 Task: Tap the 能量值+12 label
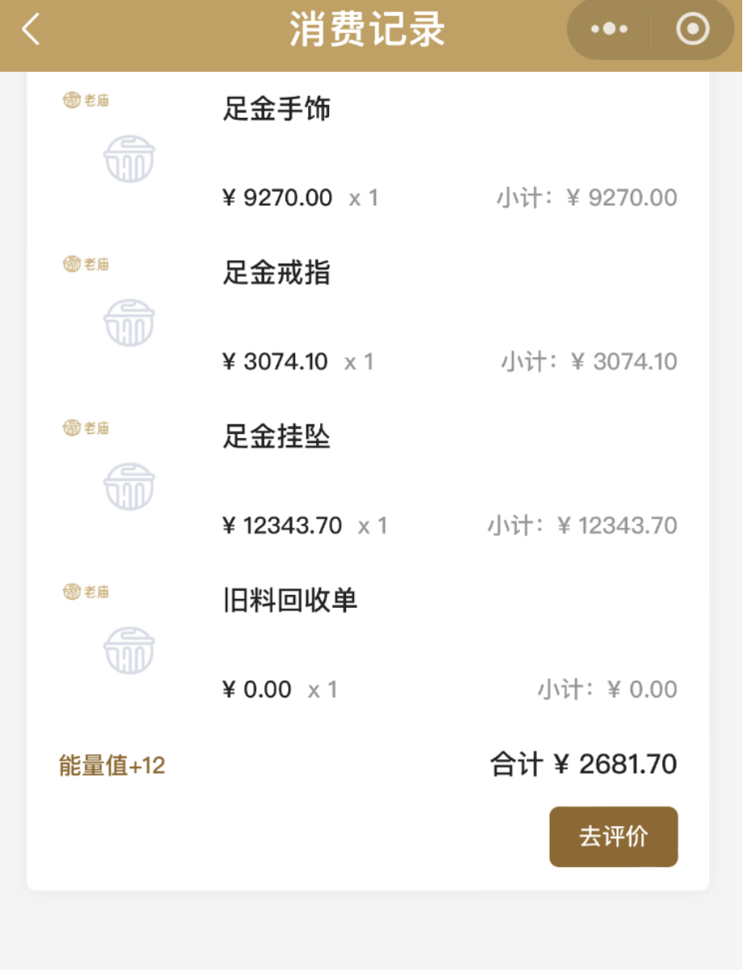point(112,765)
